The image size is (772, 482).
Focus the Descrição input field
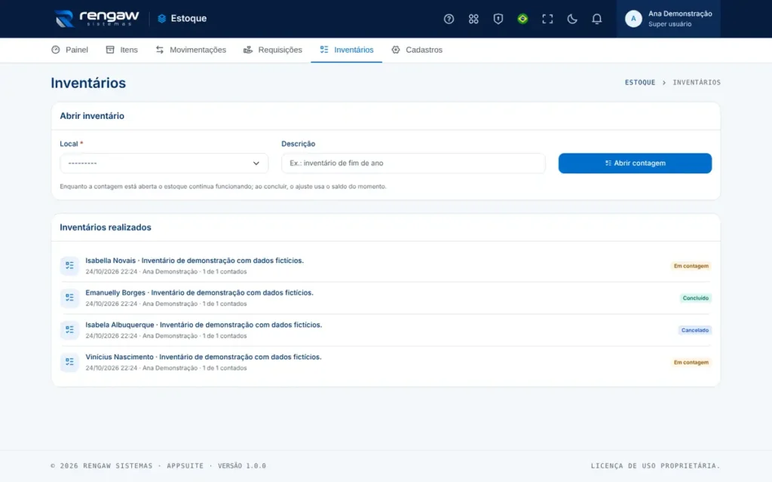(413, 163)
